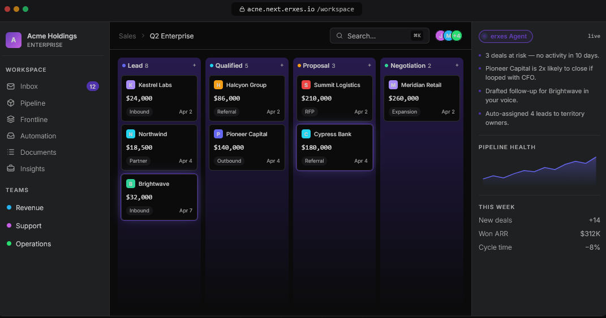Click the Automation icon in sidebar
Image resolution: width=606 pixels, height=318 pixels.
click(11, 136)
